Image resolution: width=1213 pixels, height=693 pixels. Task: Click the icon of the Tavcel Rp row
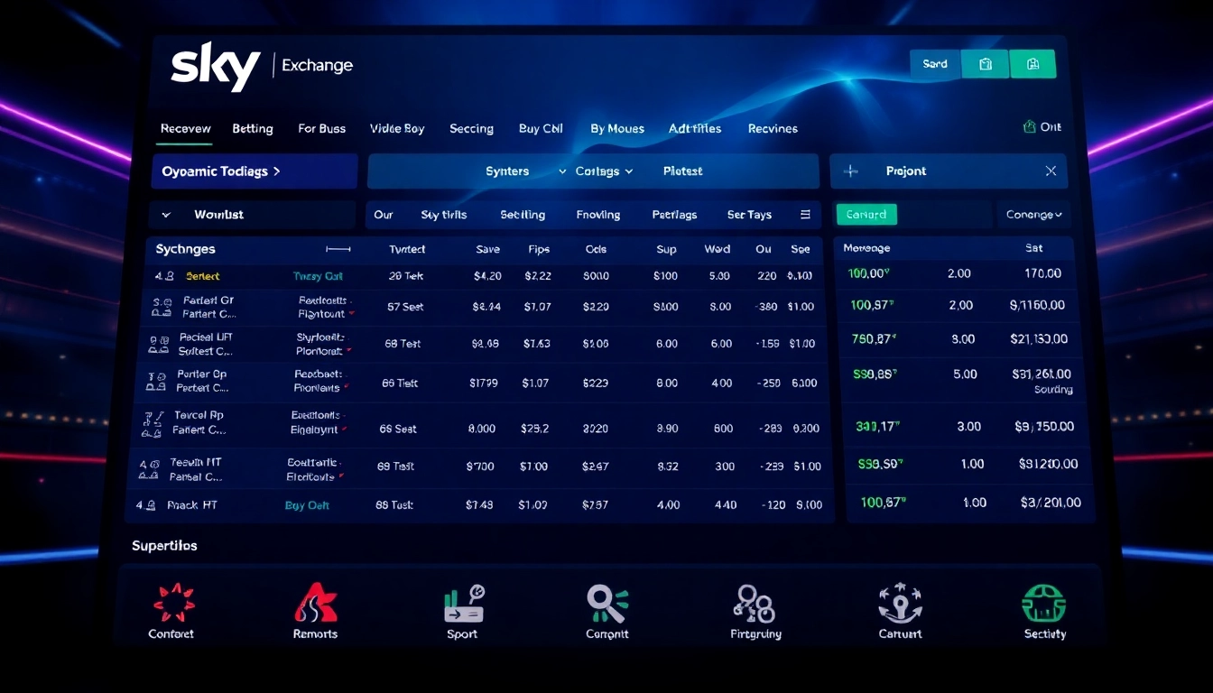point(151,423)
